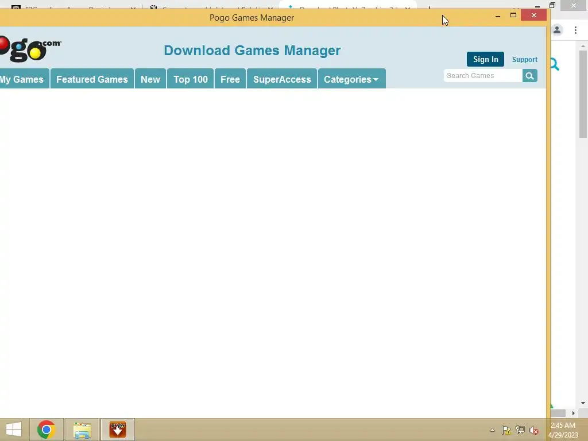Minimize the Pogo Games Manager window
The image size is (588, 441).
point(498,16)
